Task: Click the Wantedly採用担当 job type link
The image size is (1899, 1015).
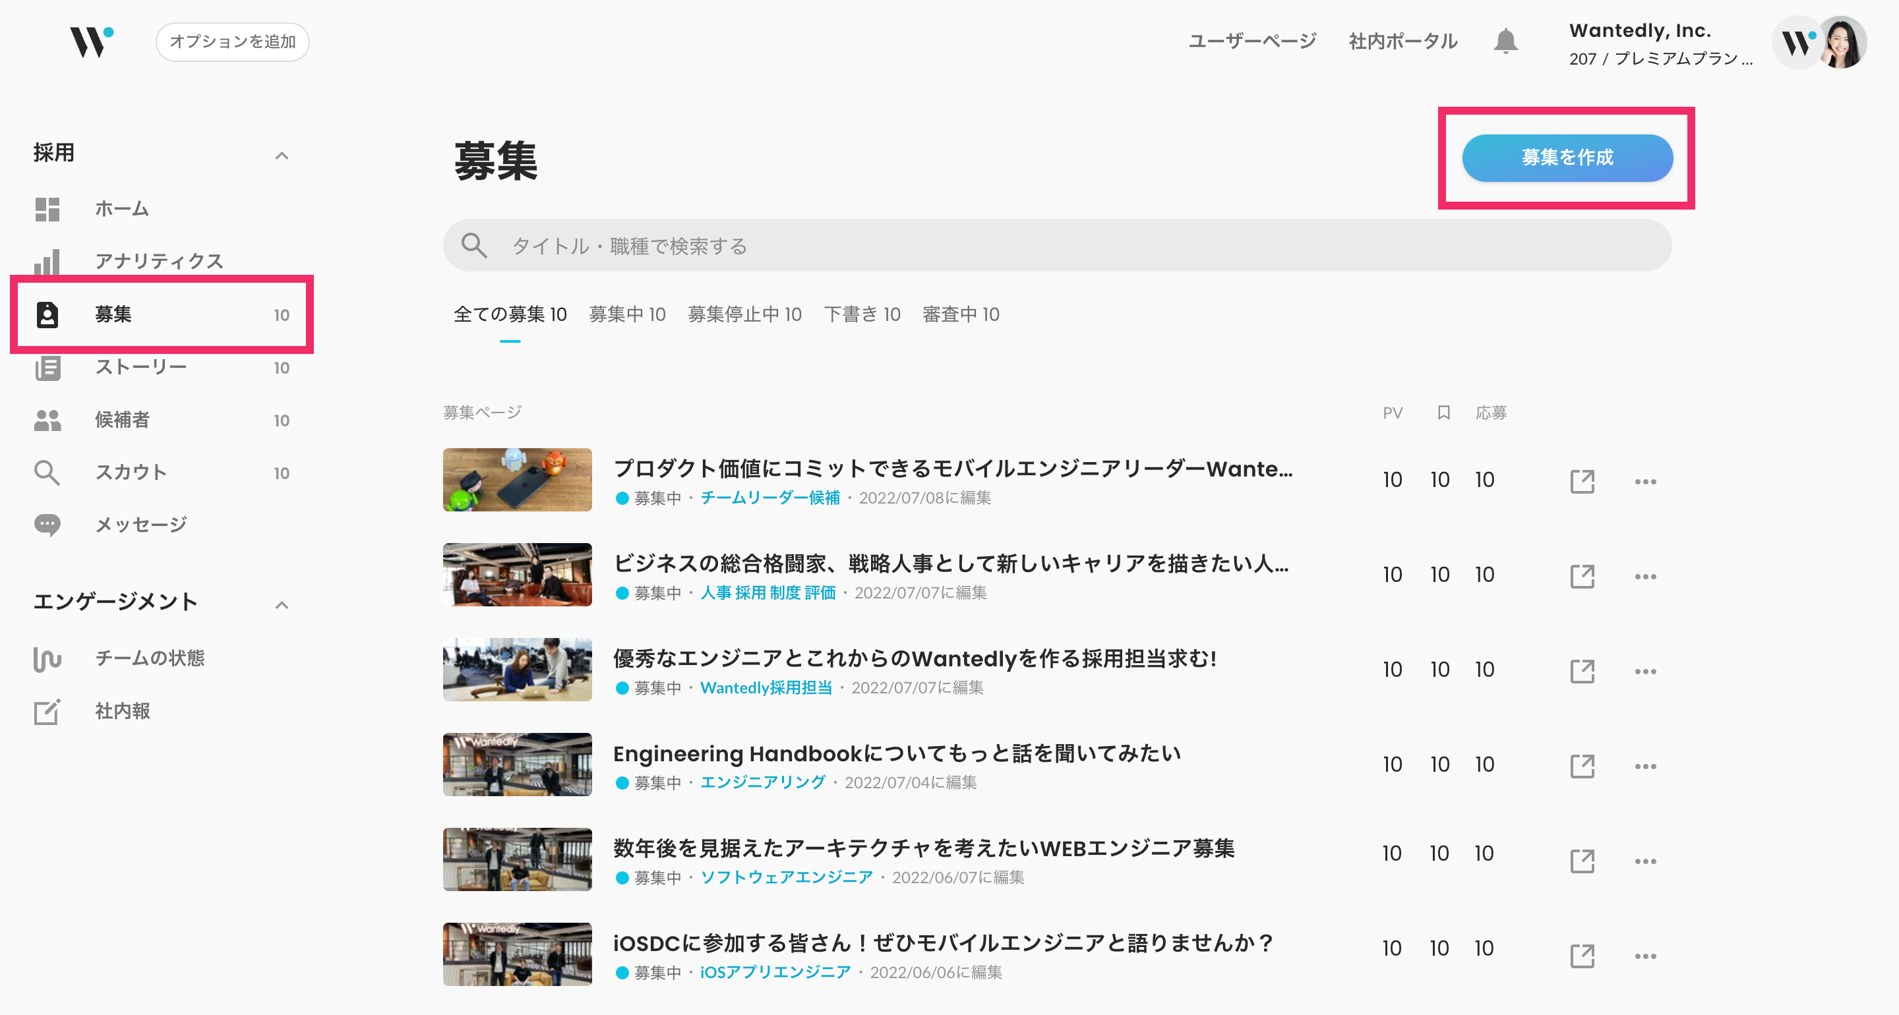Action: pyautogui.click(x=766, y=687)
